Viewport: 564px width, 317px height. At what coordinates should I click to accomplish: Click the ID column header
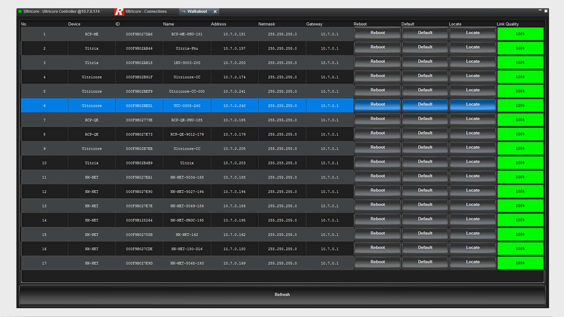tap(117, 24)
